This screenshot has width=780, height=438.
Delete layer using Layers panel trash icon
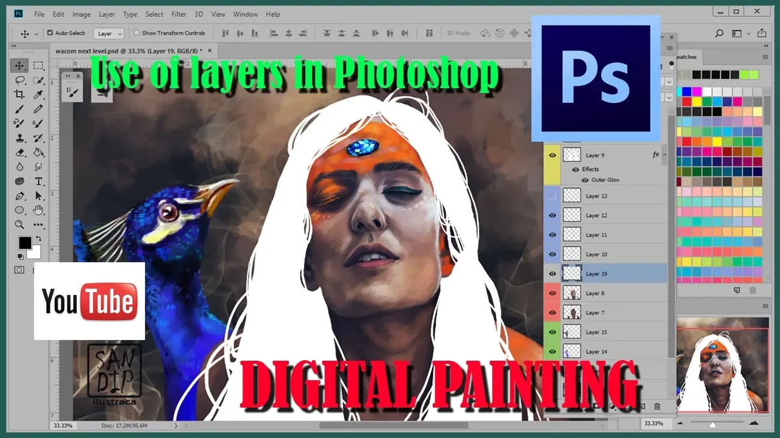pos(657,406)
